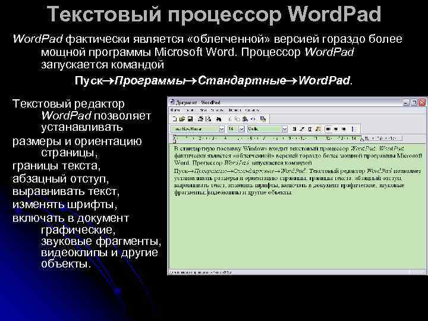
Task: Launch Find using the binoculars icon
Action: [x=219, y=119]
